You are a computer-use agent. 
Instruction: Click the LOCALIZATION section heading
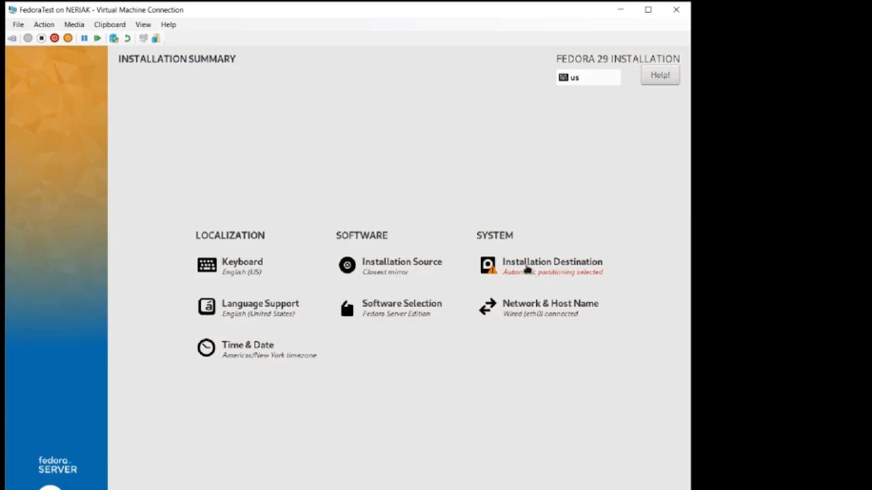(x=230, y=235)
